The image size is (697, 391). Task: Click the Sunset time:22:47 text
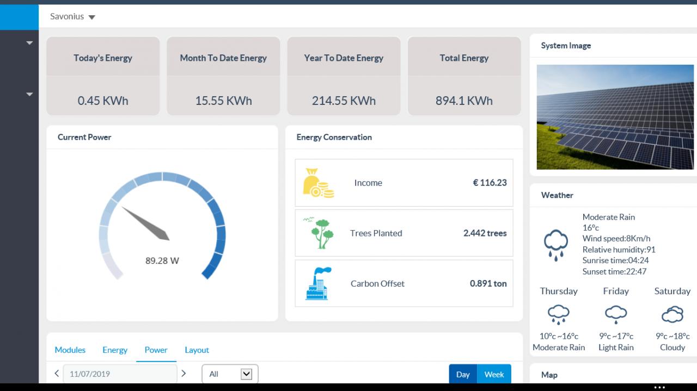614,271
